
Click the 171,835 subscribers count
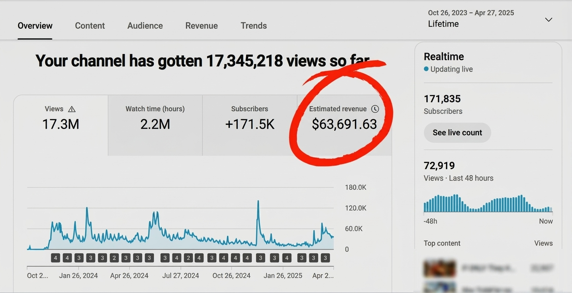442,99
